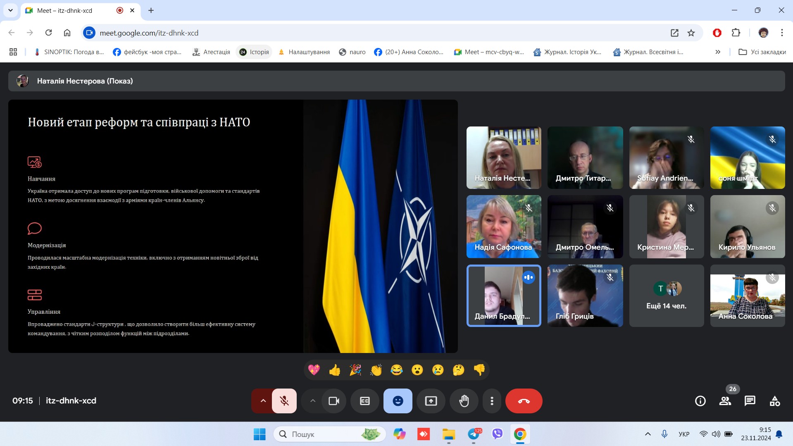Send the sparkling heart emoji reaction
The width and height of the screenshot is (793, 446).
tap(314, 370)
